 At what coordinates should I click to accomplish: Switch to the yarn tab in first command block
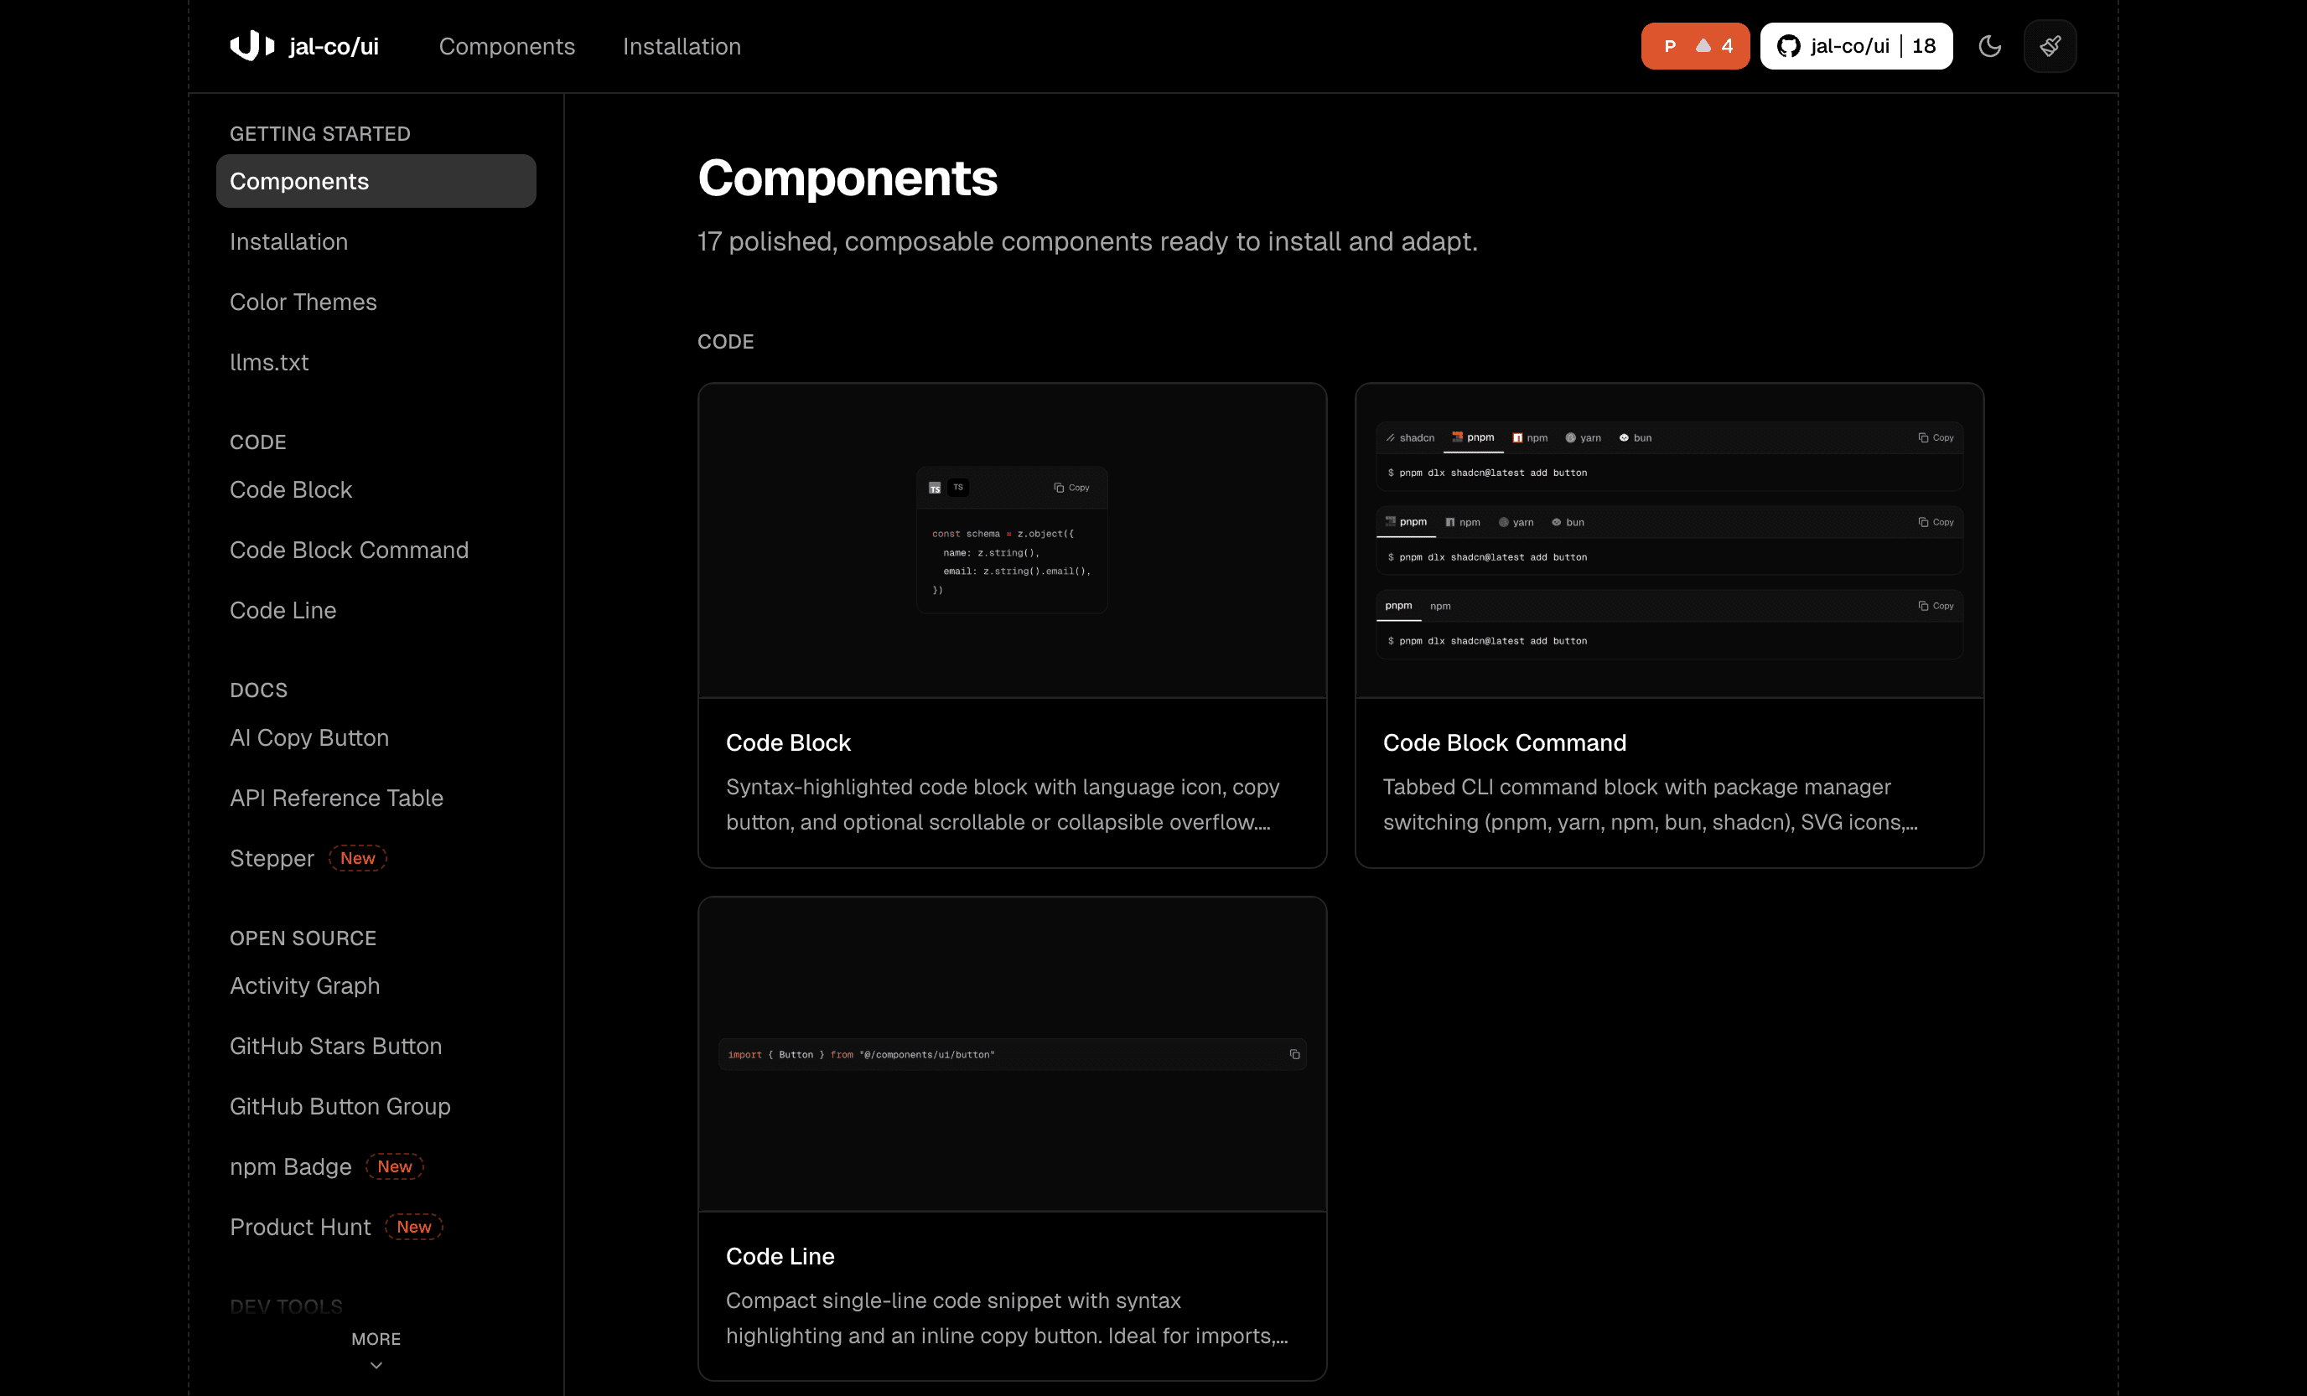(x=1584, y=438)
